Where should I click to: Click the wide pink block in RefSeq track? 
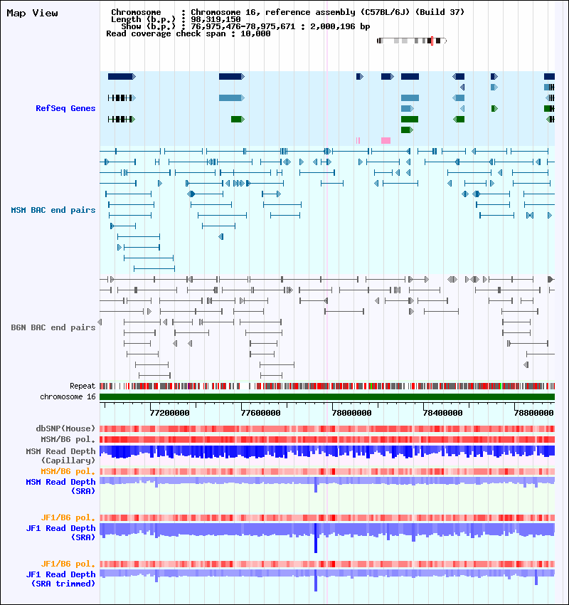pyautogui.click(x=386, y=140)
